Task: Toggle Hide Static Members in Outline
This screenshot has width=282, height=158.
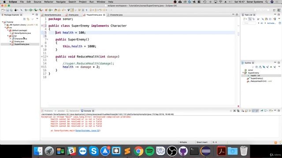Action: pos(267,67)
